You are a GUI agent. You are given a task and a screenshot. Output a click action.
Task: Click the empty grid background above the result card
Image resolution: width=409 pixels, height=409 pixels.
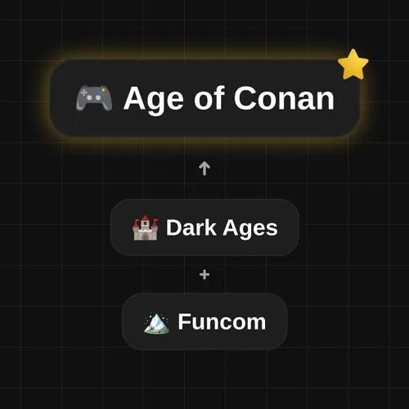pyautogui.click(x=204, y=25)
